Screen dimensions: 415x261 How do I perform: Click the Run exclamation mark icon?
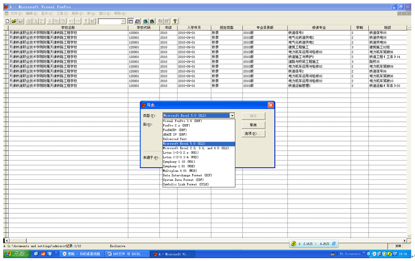pos(86,21)
